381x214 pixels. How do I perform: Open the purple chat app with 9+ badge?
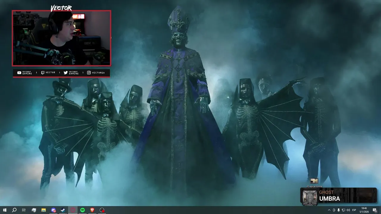click(x=53, y=210)
